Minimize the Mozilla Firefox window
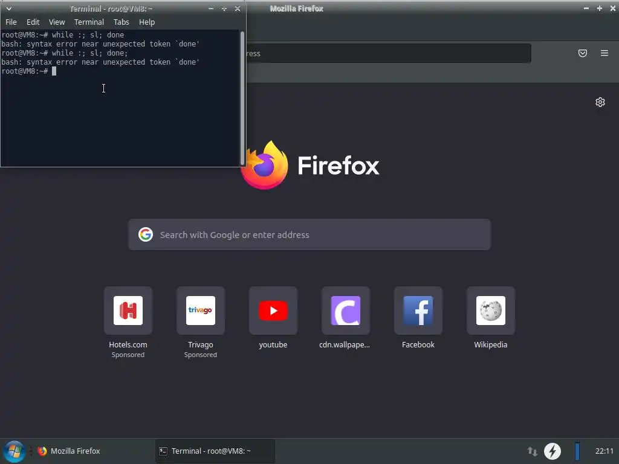Screen dimensions: 619x464 (x=586, y=8)
